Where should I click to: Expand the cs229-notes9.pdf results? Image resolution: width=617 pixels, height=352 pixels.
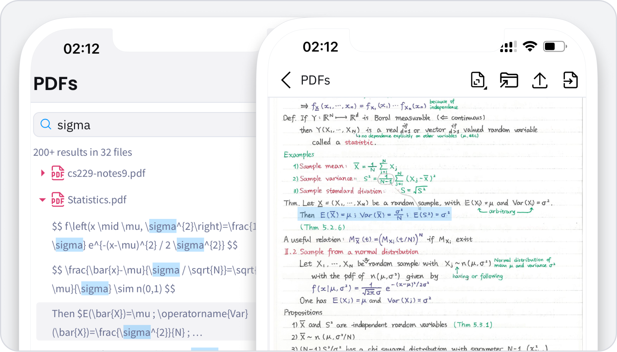tap(42, 173)
